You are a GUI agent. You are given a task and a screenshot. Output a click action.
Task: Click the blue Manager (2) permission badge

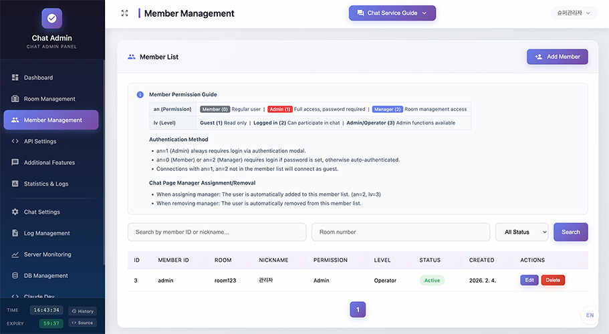[387, 110]
